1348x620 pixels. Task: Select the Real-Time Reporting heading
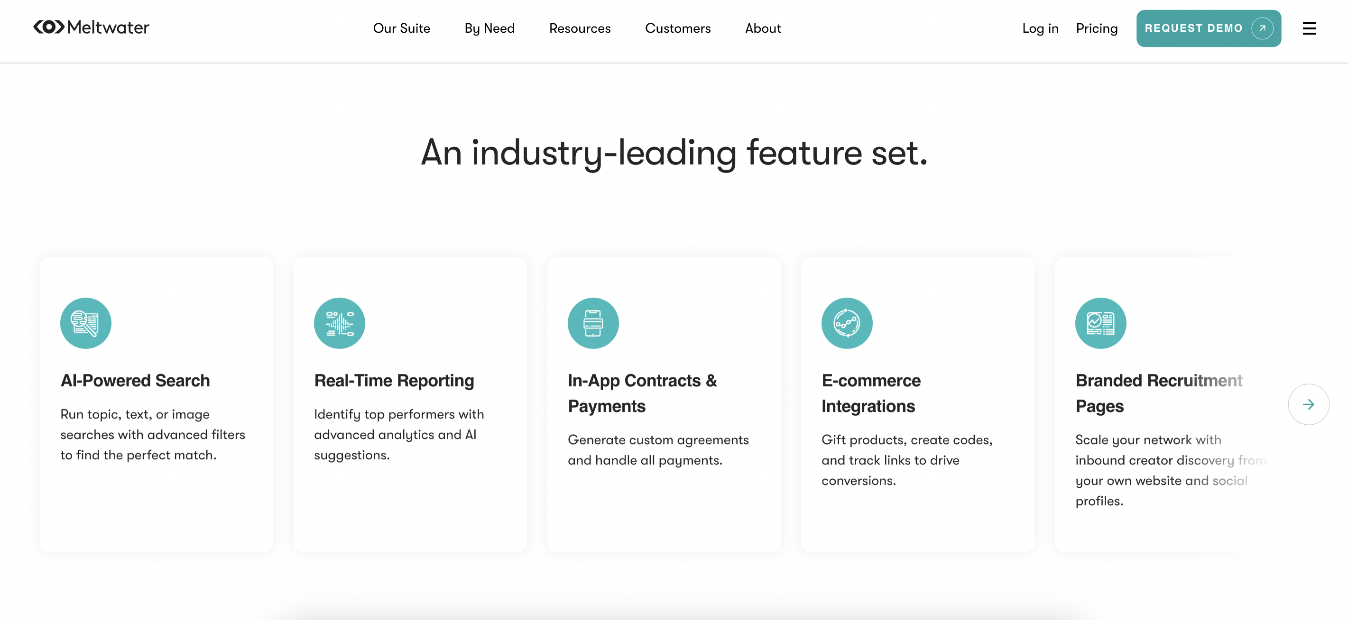[x=394, y=380]
